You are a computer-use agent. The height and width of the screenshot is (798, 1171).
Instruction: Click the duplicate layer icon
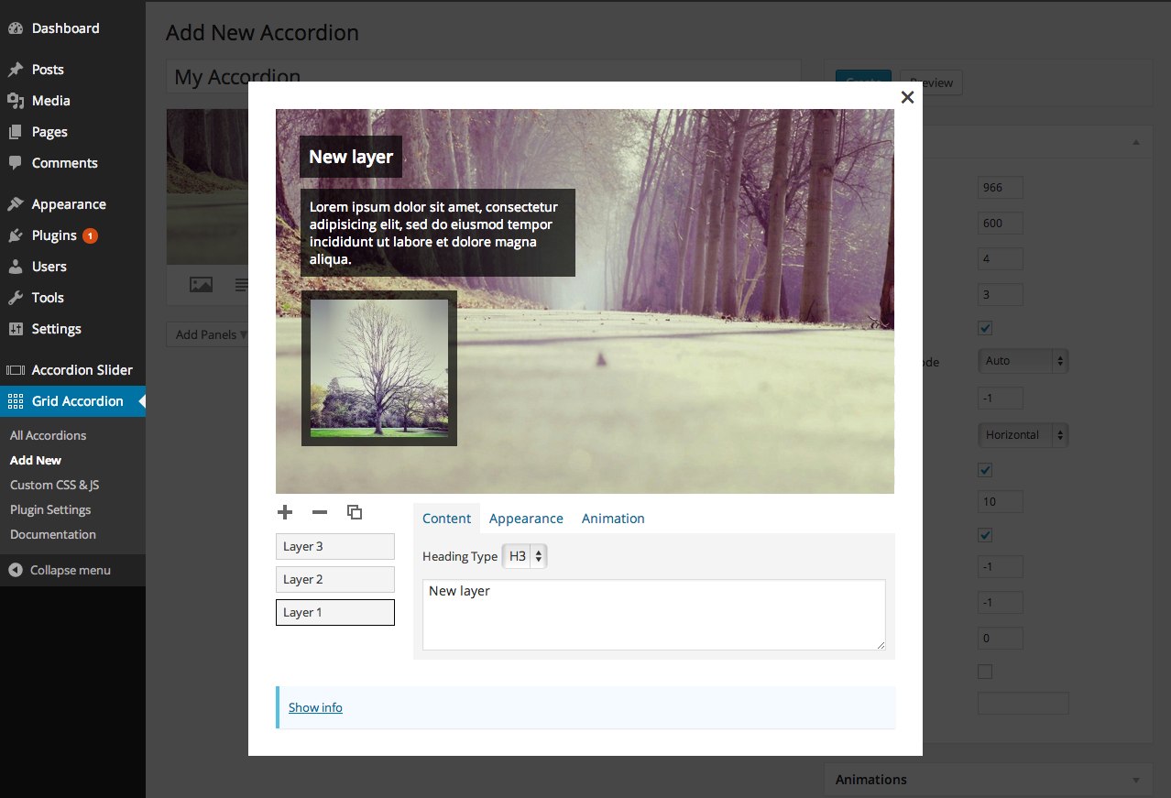point(355,512)
